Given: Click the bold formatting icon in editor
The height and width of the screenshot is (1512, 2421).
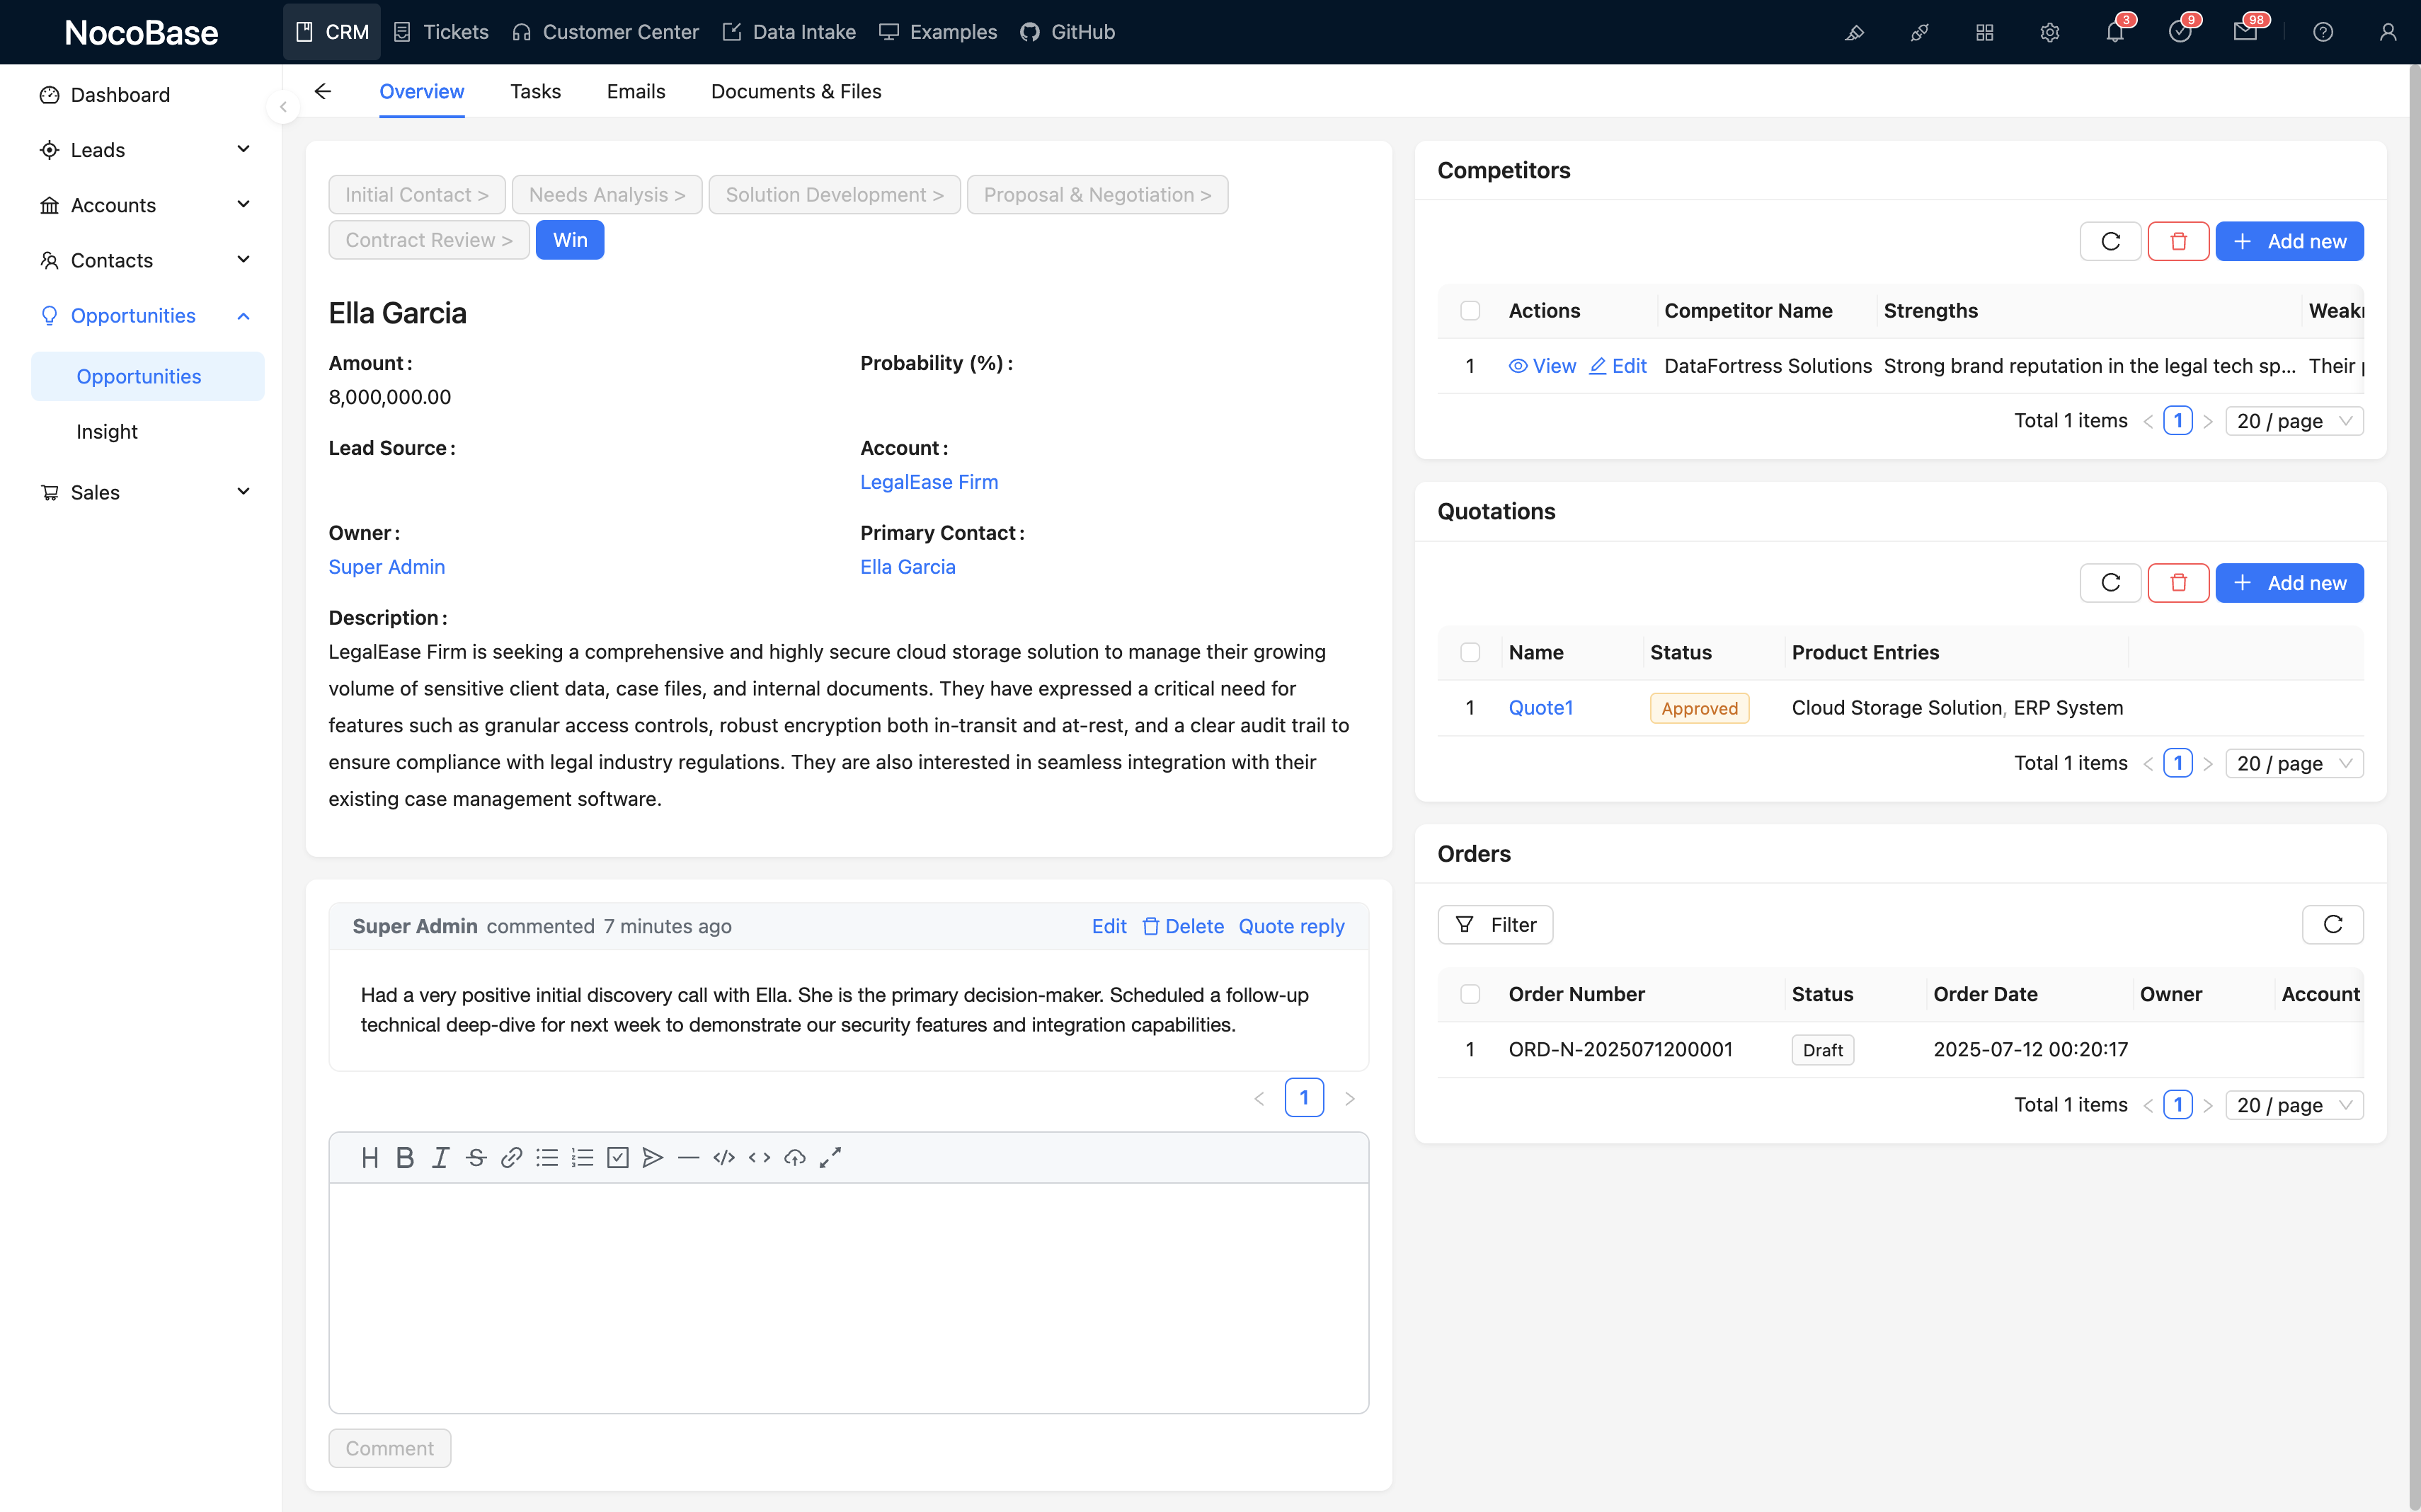Looking at the screenshot, I should pos(404,1158).
